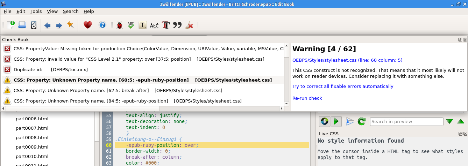Select part0007.html in the file list
Viewport: 468px width, 166px height.
pos(32,128)
